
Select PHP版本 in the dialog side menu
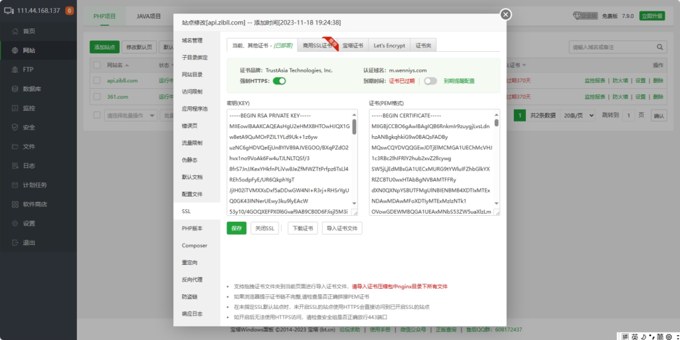pyautogui.click(x=192, y=228)
